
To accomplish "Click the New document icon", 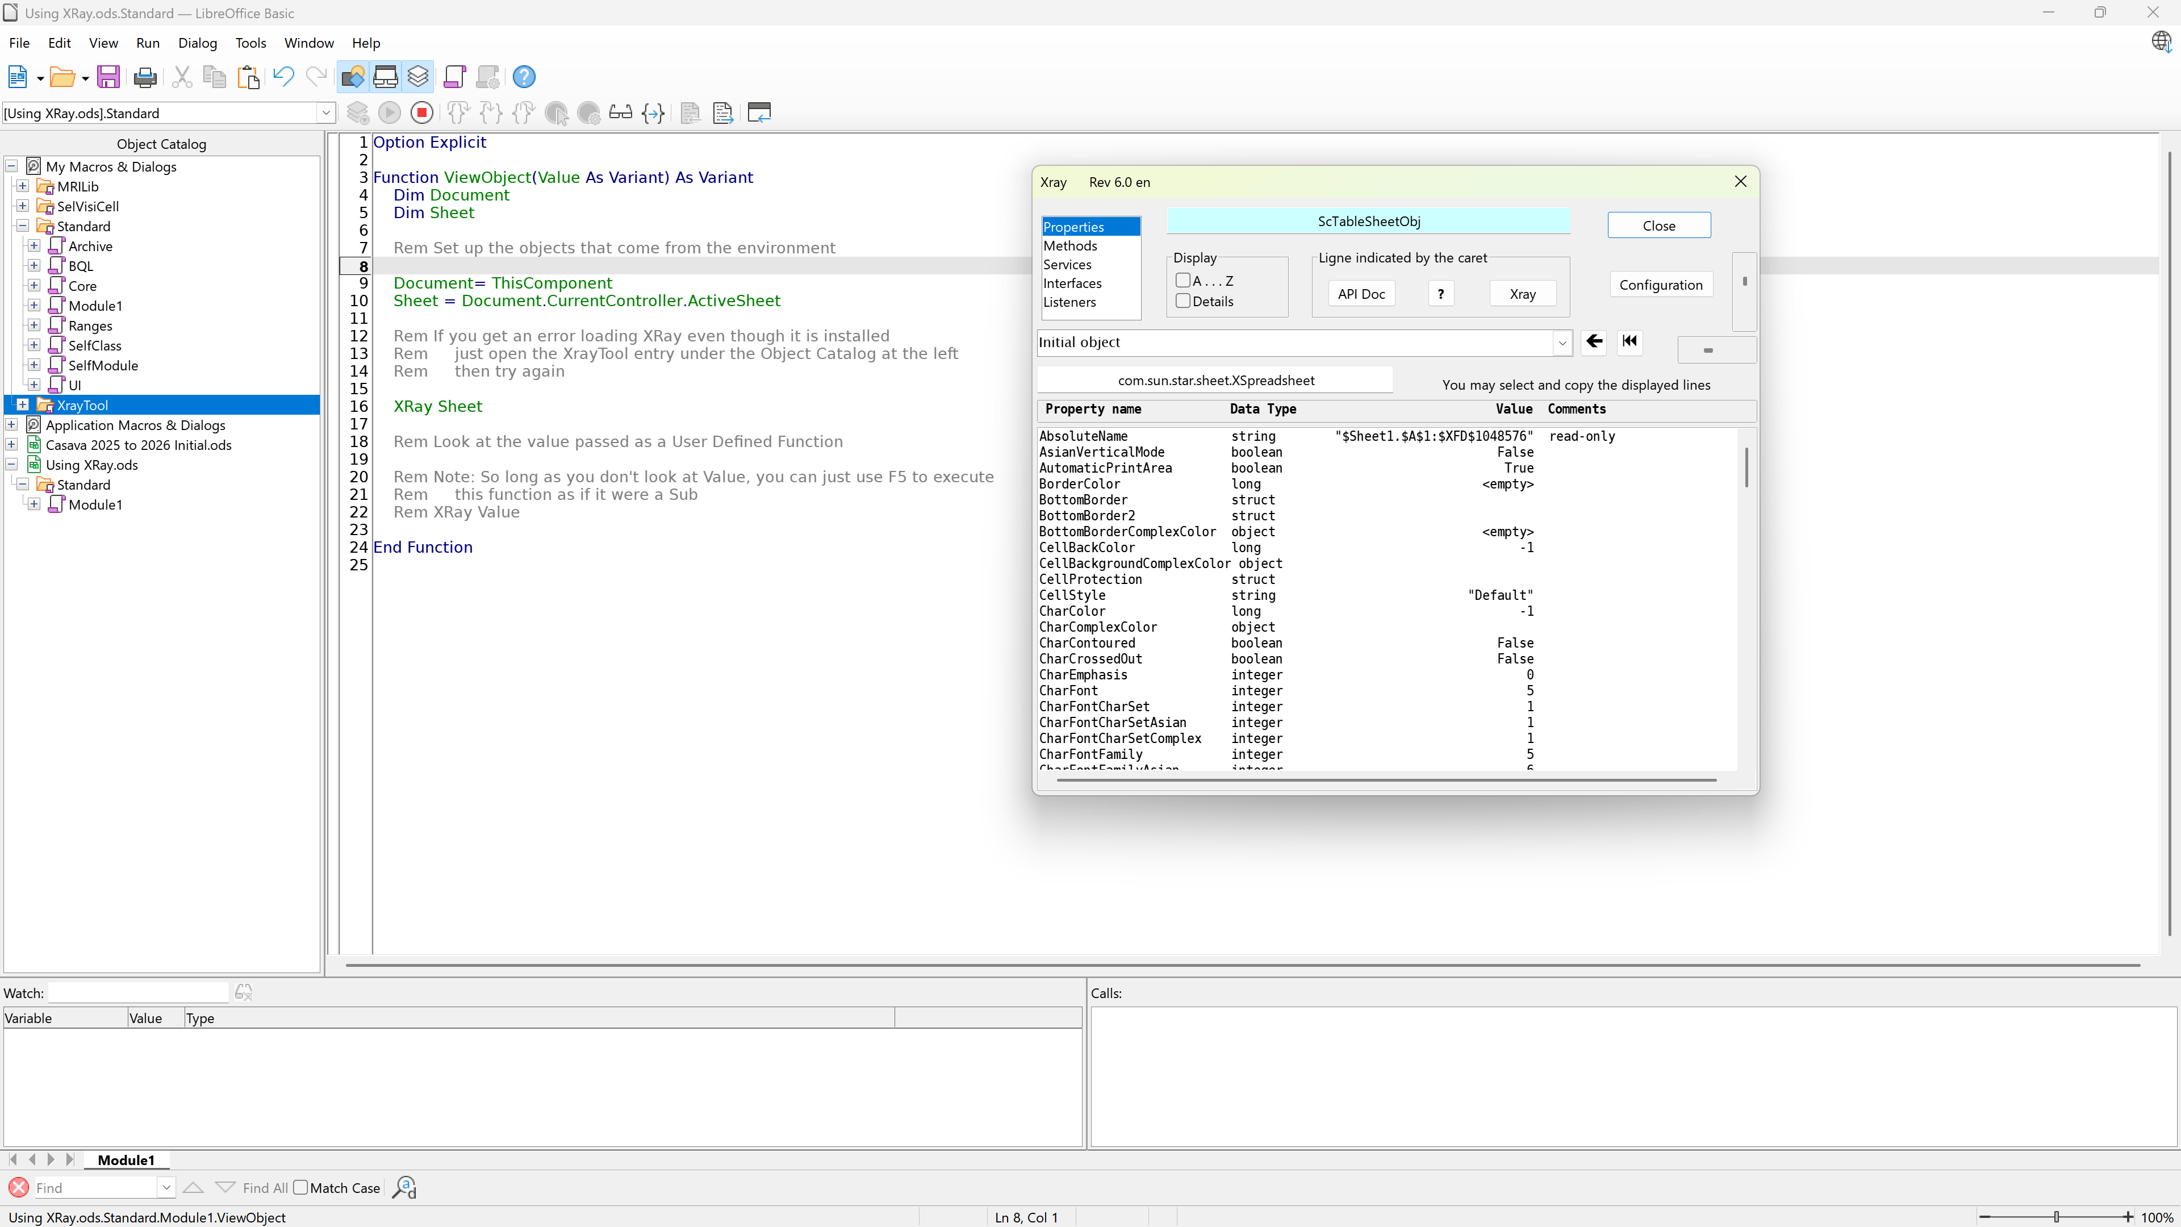I will pos(17,77).
